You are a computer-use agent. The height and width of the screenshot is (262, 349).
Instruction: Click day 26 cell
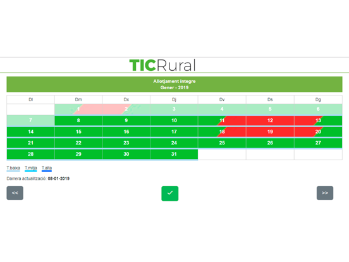coord(270,143)
